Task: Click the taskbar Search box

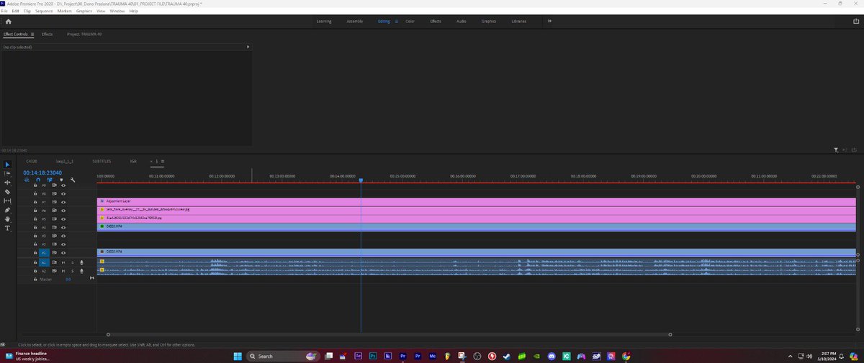Action: (x=283, y=356)
